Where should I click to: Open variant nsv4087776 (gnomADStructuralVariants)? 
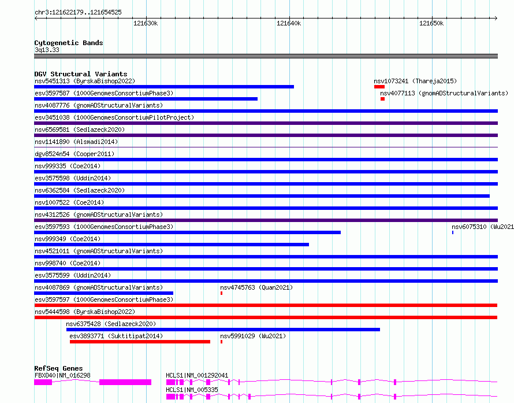click(99, 105)
